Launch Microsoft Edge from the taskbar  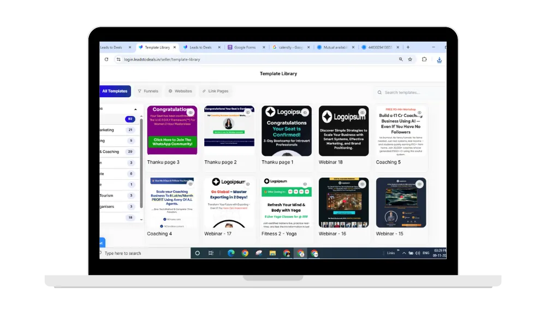click(231, 253)
